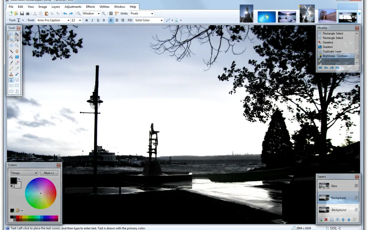
Task: Select the Freeform Shape tool
Action: coord(17,91)
